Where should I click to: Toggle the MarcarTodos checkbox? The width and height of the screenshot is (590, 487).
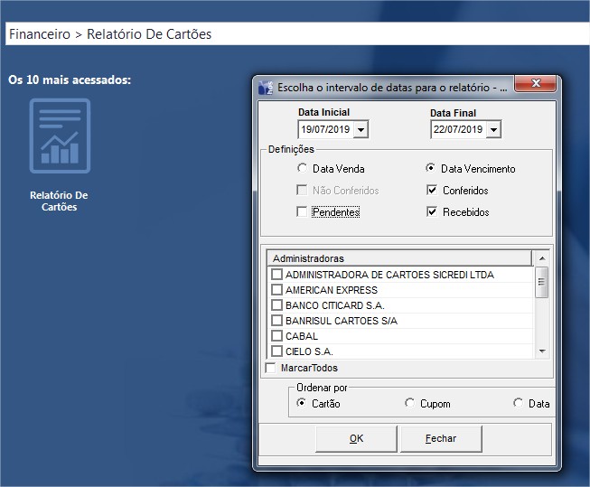[x=270, y=368]
